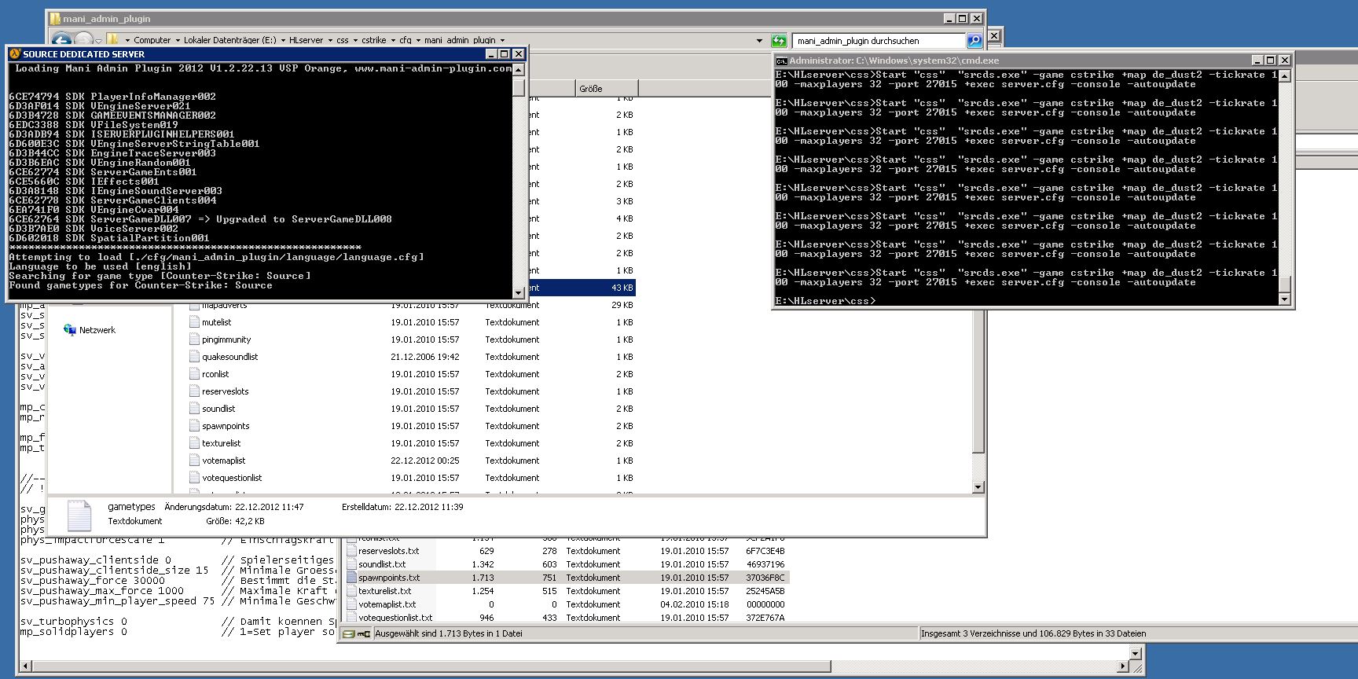Screen dimensions: 1358x679
Task: Click the drive icon in the file manager status bar
Action: (348, 633)
